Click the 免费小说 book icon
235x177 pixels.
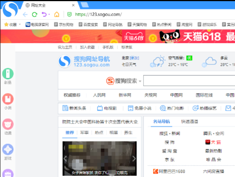[x=130, y=108]
